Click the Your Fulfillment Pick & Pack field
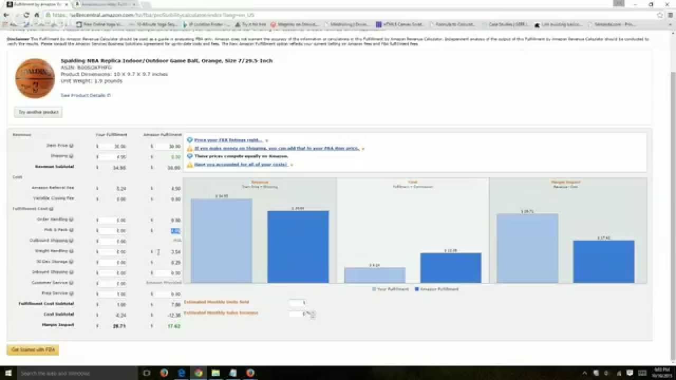676x380 pixels. coord(114,231)
